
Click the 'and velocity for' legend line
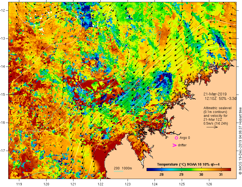pyautogui.click(x=215, y=116)
